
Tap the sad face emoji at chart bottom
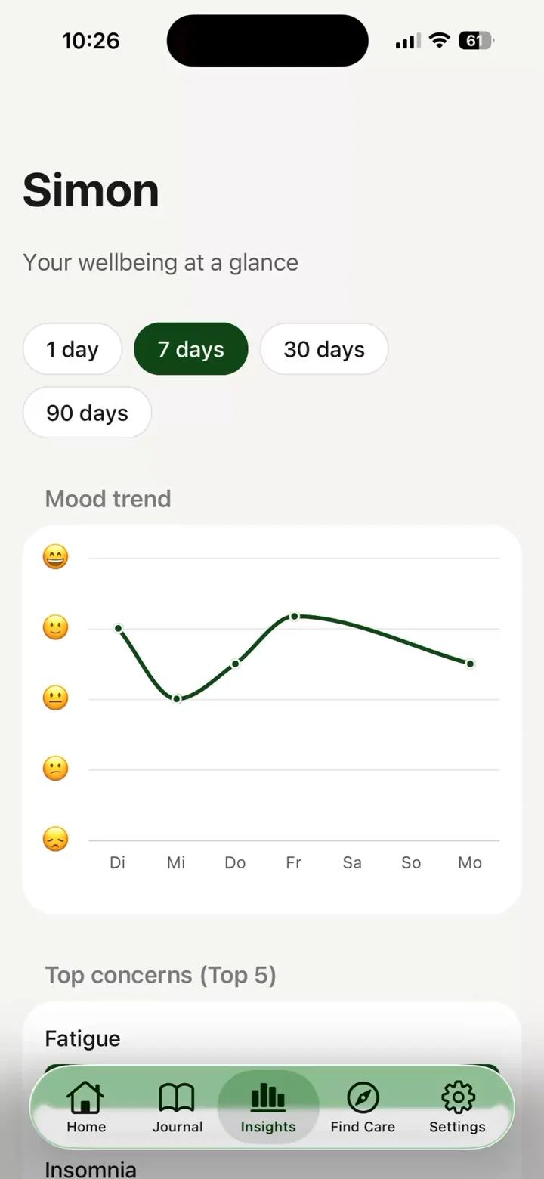(x=55, y=839)
